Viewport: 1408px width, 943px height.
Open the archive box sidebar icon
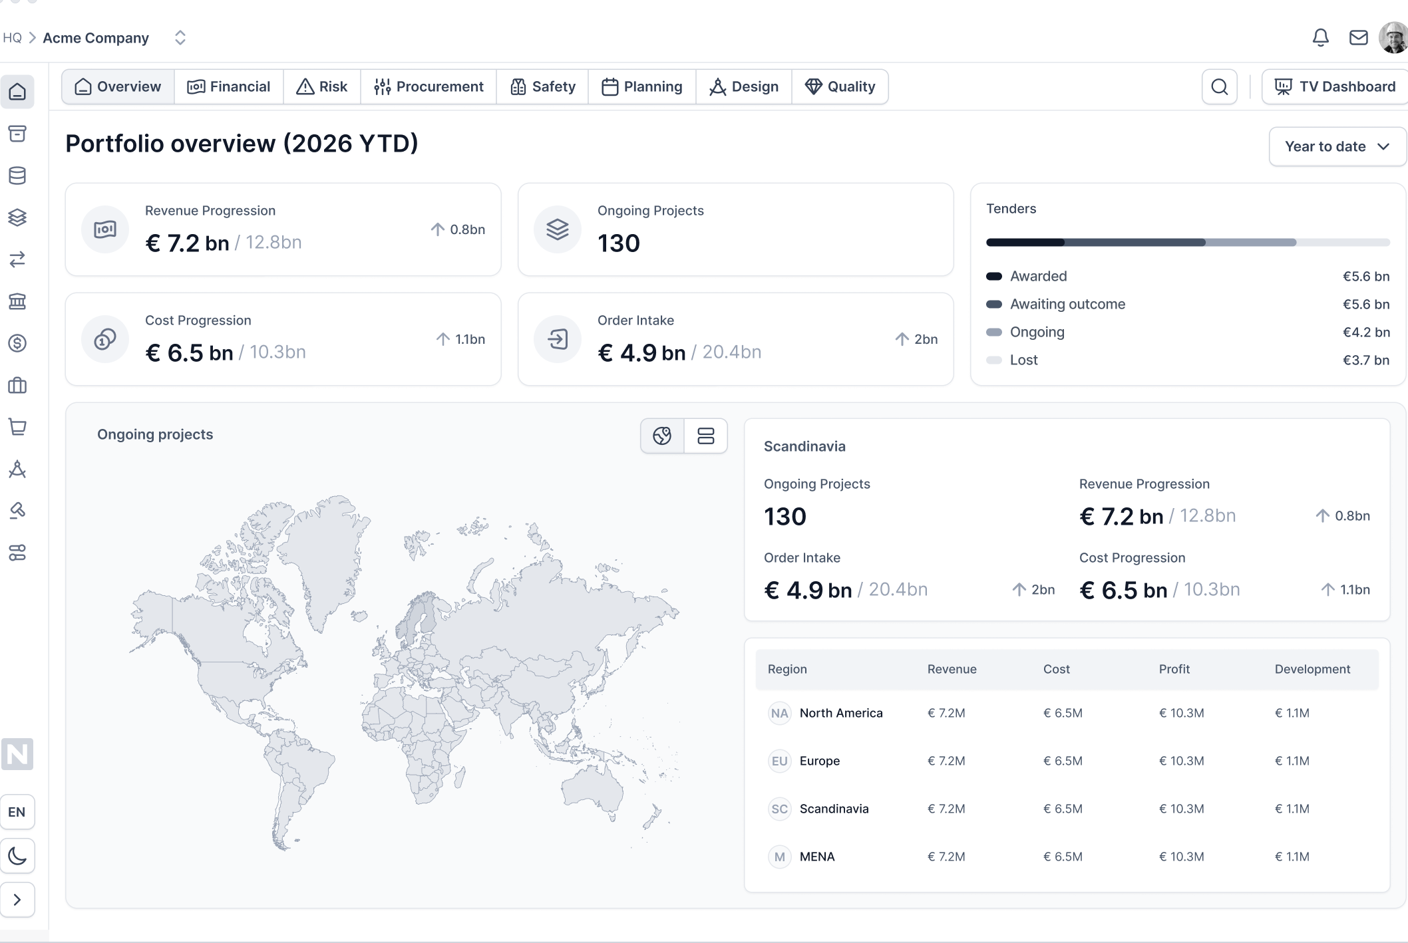coord(17,134)
